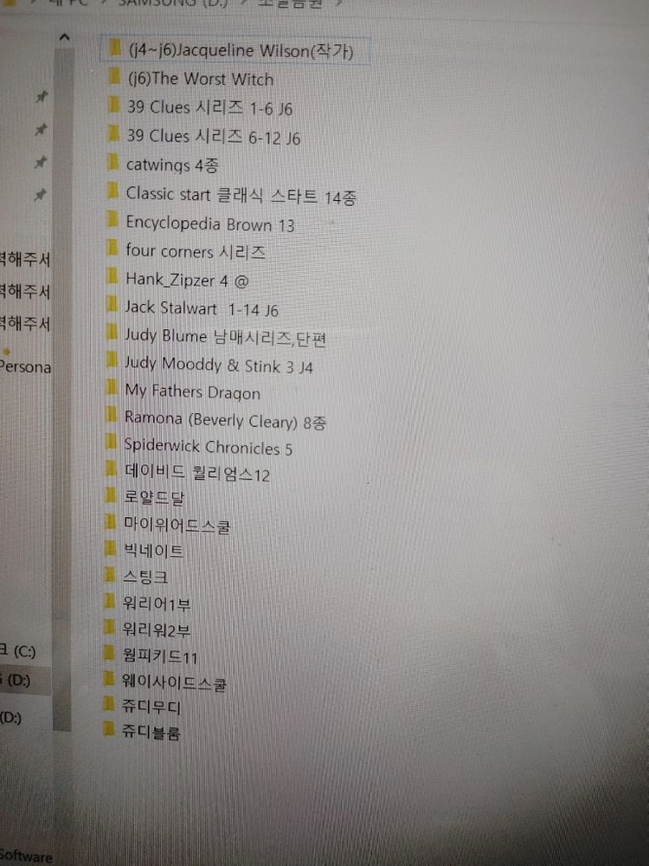Select folder name Hank_Zipzer 4 @

pyautogui.click(x=187, y=280)
